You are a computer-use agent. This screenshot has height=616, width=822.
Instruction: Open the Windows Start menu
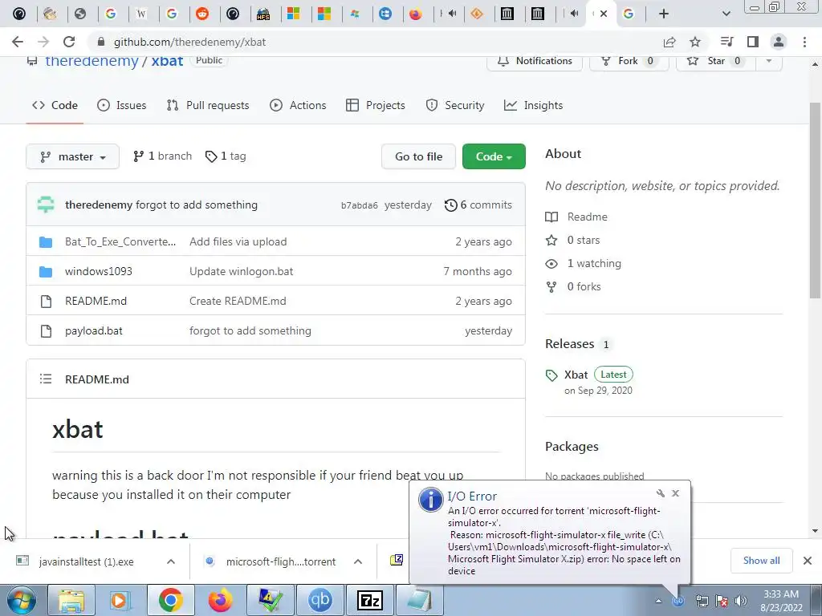(x=22, y=600)
